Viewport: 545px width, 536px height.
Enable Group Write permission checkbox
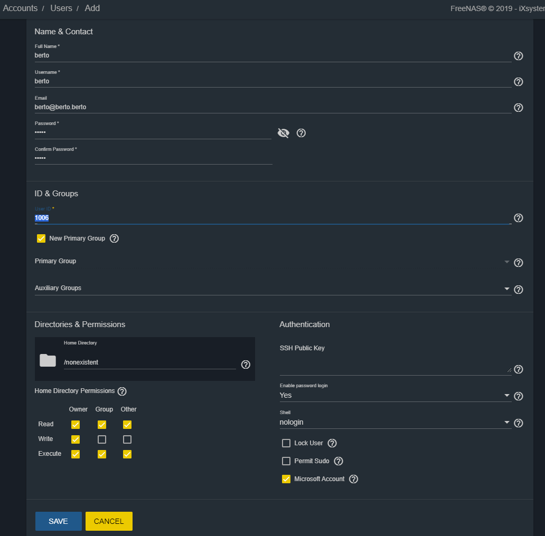click(x=102, y=439)
